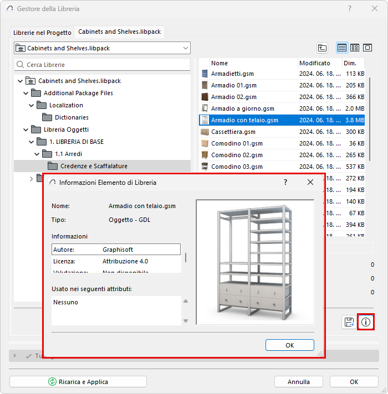388x394 pixels.
Task: Click the go up one folder icon
Action: coord(322,48)
